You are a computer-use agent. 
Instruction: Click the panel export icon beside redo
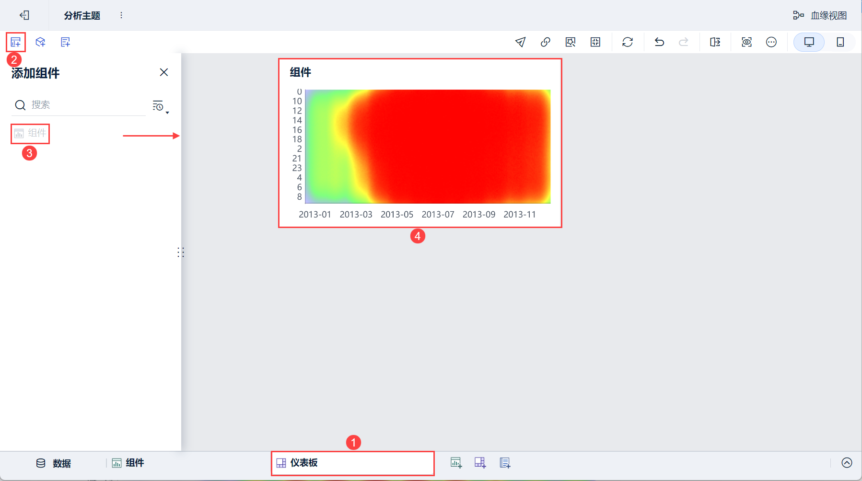(x=715, y=42)
